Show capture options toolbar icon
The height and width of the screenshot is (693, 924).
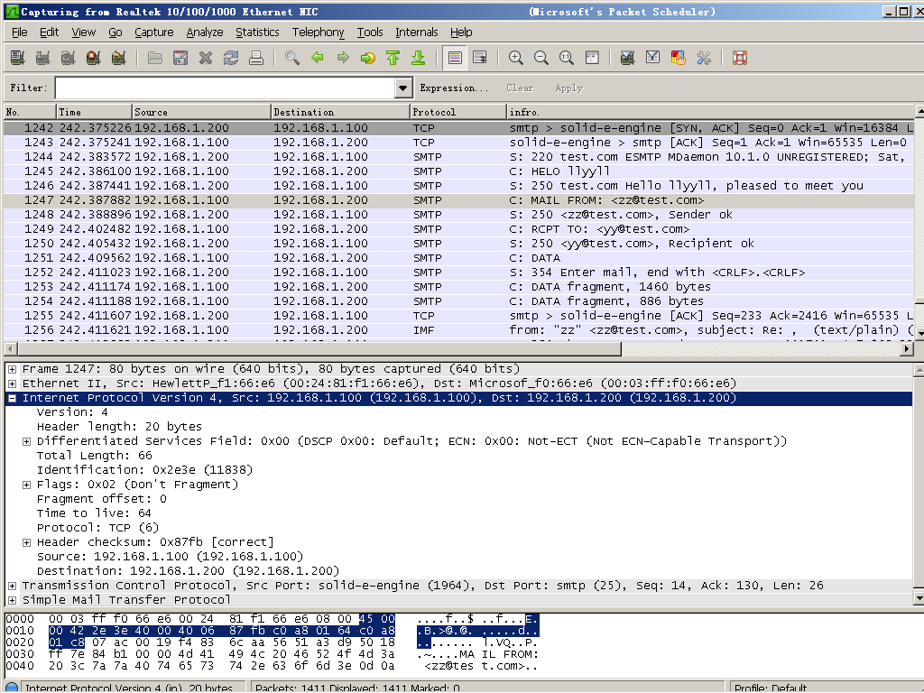pos(42,58)
